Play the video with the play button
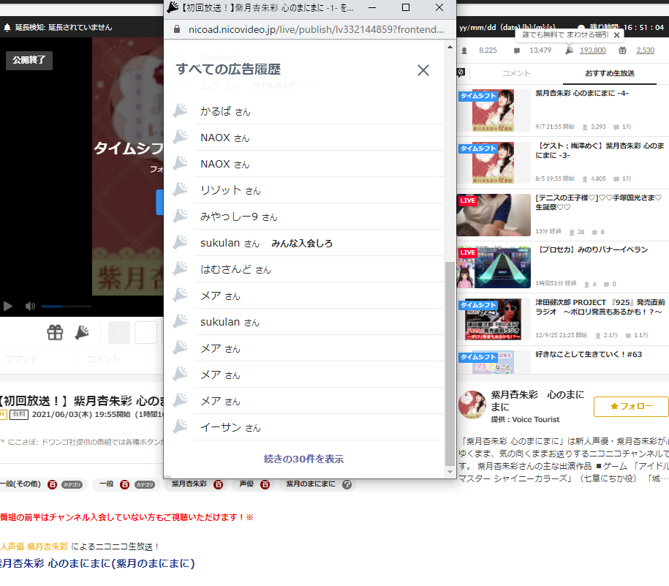669x586 pixels. [8, 306]
